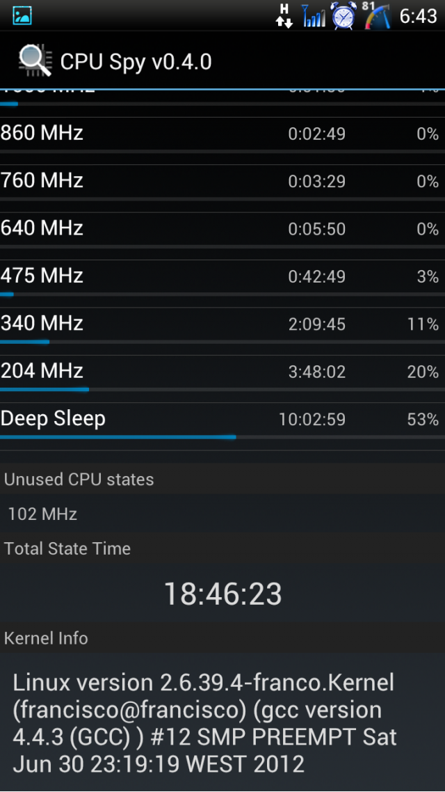Select the 640 MHz state row
The height and width of the screenshot is (792, 445).
point(222,230)
